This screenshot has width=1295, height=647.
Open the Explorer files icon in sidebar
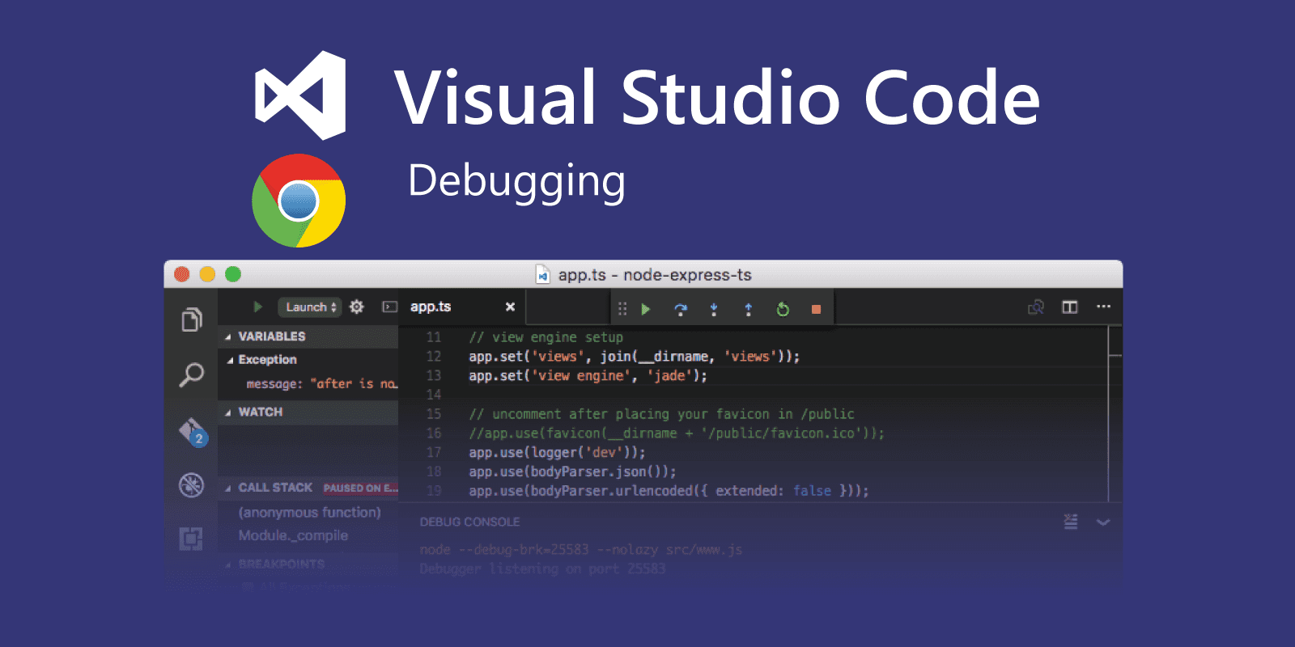click(x=191, y=320)
